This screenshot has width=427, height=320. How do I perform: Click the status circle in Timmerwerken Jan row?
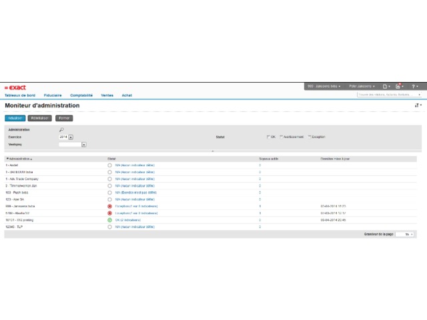point(109,186)
